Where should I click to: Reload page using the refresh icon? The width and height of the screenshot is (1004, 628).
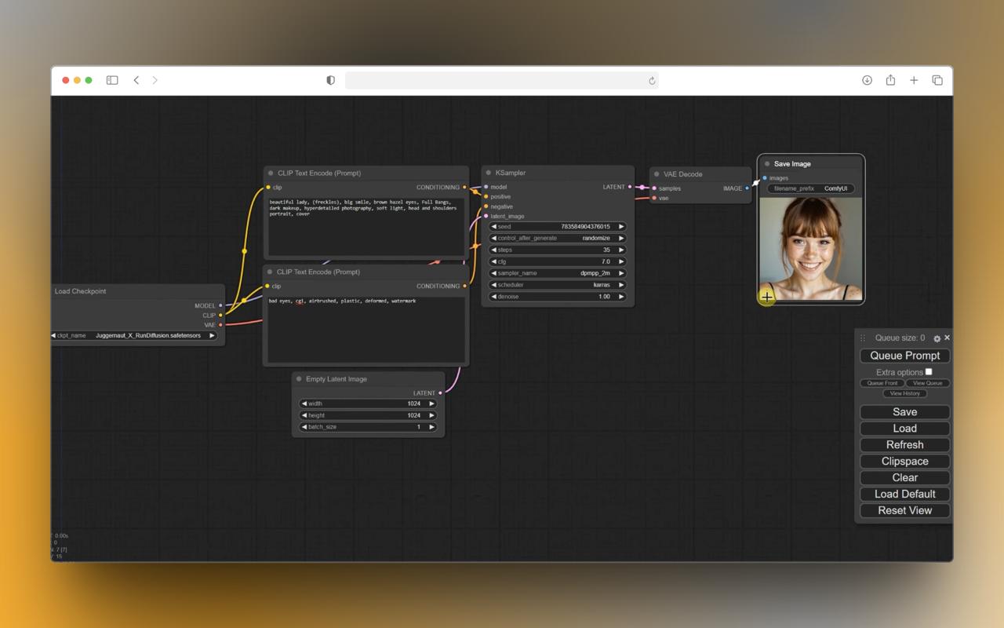point(651,80)
